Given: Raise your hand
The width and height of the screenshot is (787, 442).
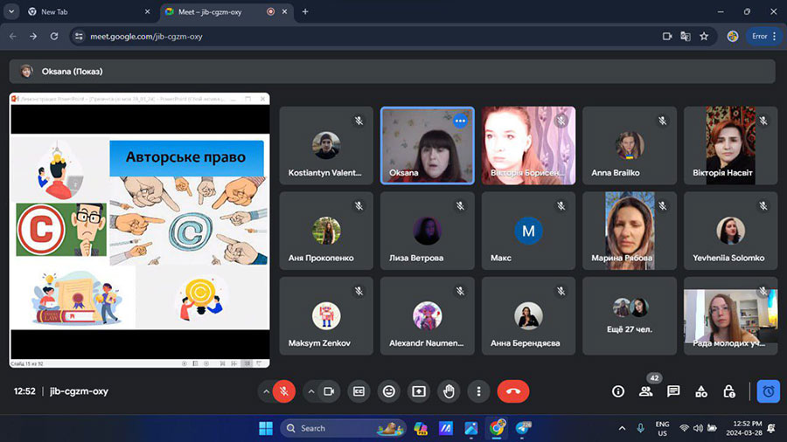Looking at the screenshot, I should click(x=449, y=391).
